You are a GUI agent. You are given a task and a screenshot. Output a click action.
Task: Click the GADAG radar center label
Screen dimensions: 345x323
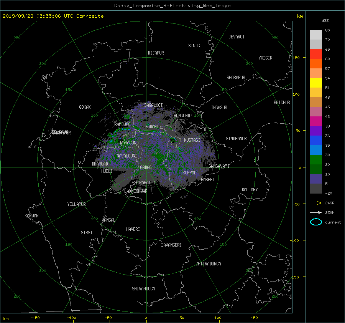tap(146, 167)
